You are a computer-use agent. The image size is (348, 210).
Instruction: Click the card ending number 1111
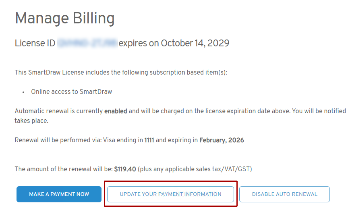(150, 140)
